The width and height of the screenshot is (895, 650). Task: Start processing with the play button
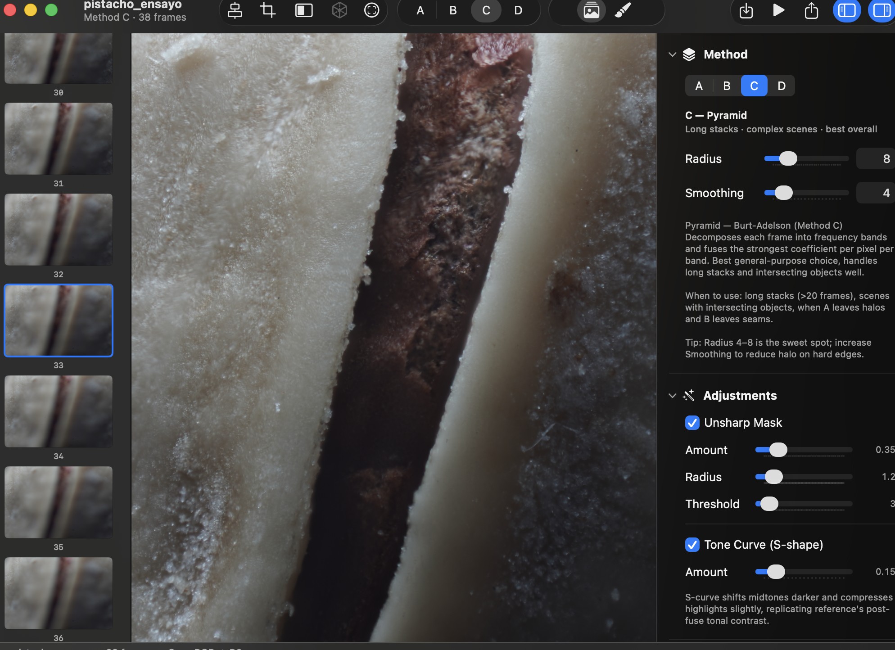778,10
